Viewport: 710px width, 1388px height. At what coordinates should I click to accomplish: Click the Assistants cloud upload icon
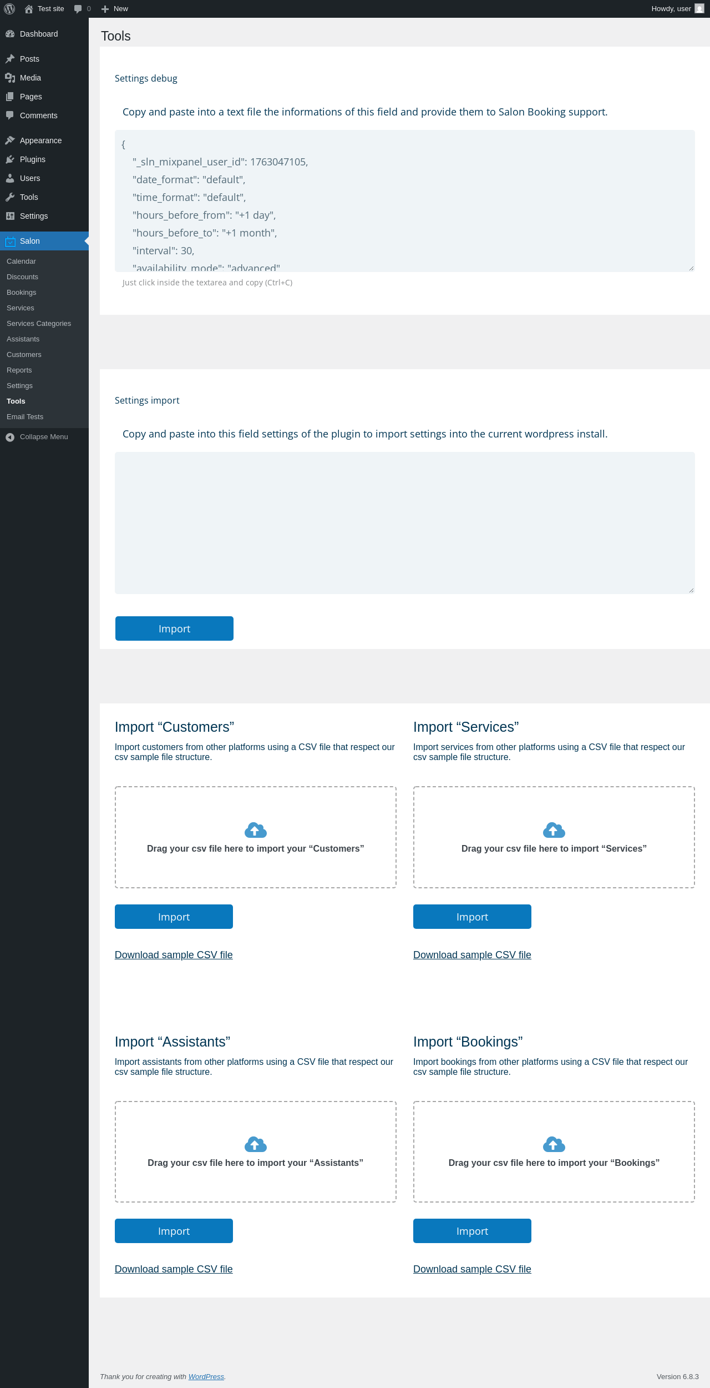tap(256, 1144)
